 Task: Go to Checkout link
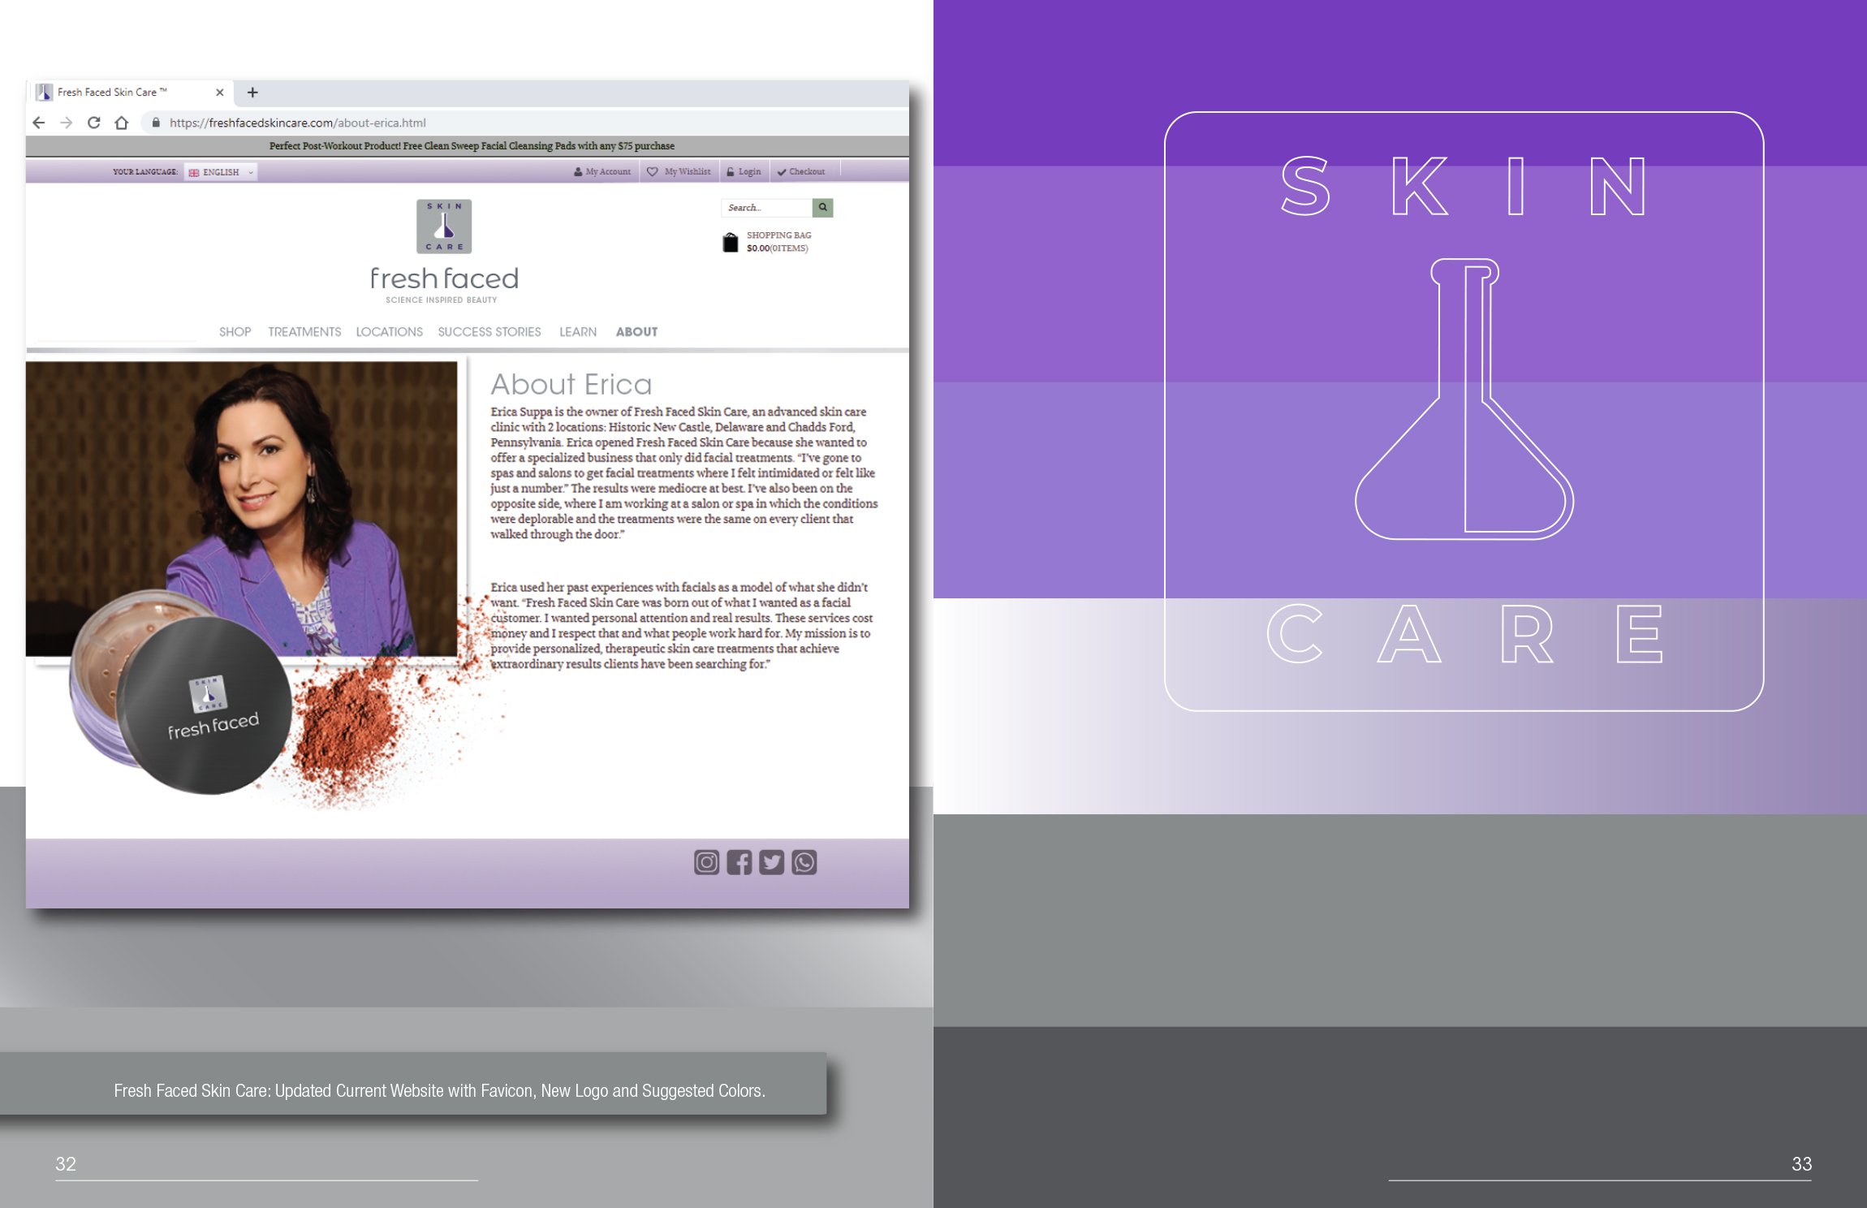(801, 171)
